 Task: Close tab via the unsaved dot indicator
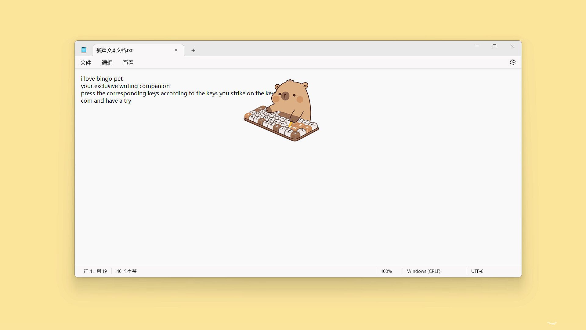176,50
